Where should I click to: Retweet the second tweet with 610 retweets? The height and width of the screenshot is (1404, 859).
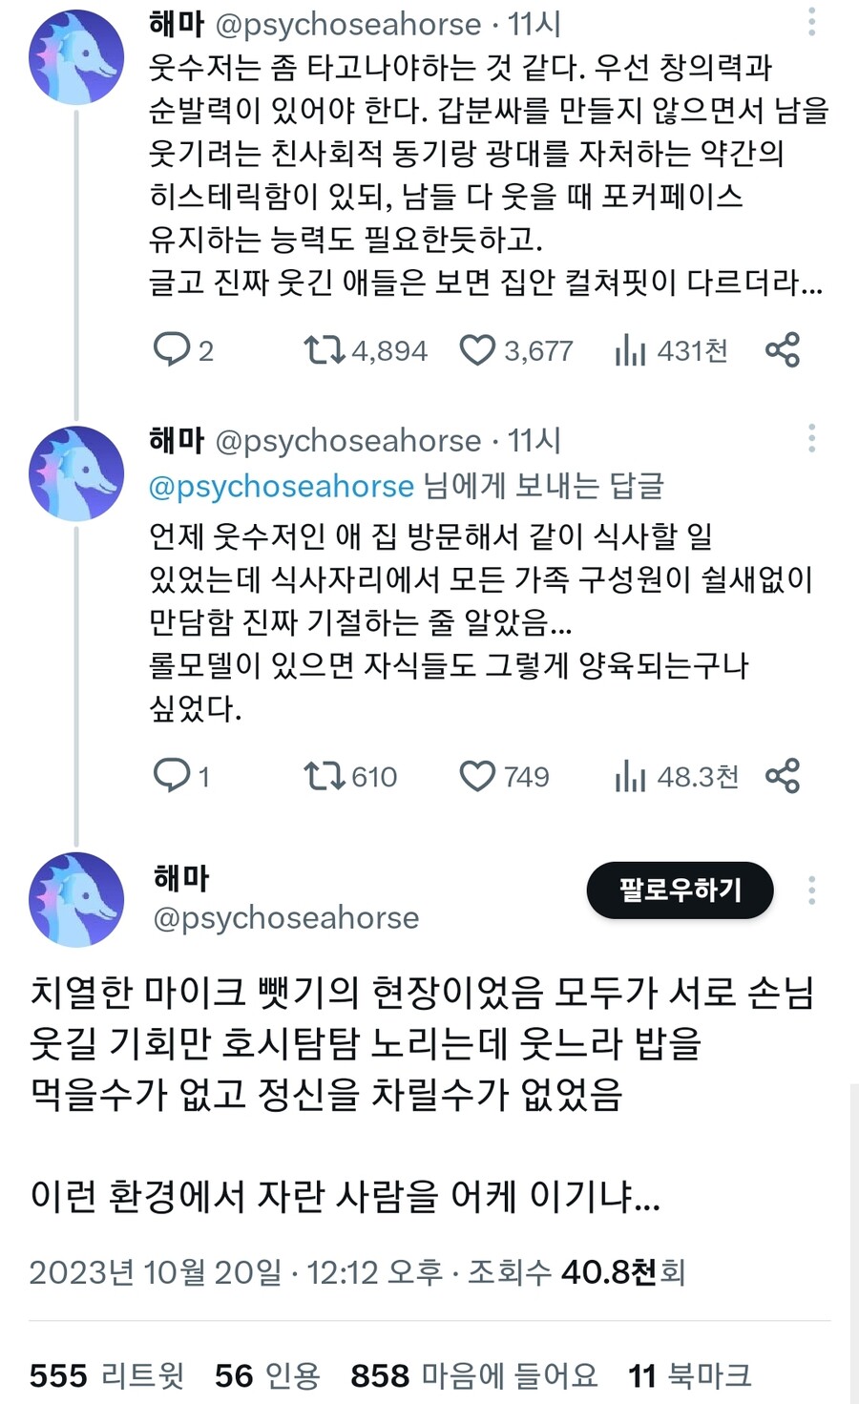[x=324, y=776]
